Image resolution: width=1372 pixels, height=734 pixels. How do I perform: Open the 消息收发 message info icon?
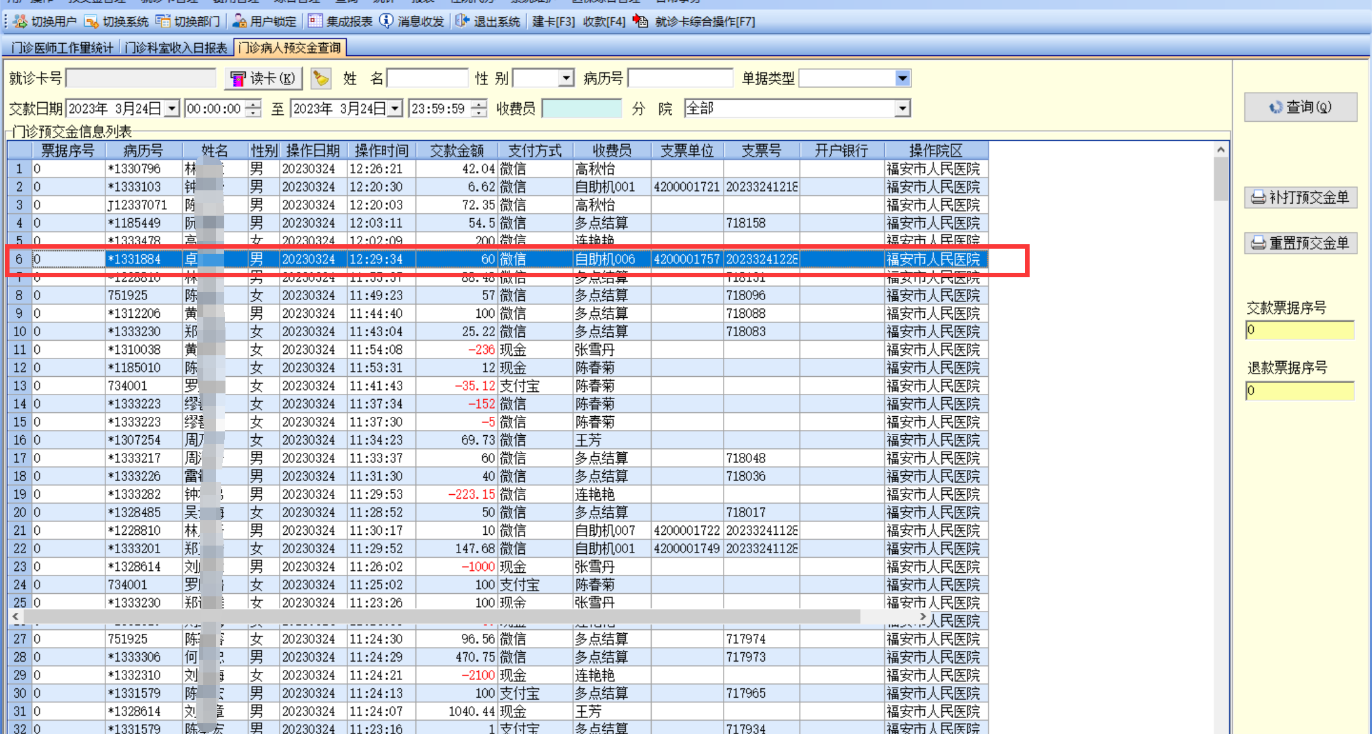(386, 22)
